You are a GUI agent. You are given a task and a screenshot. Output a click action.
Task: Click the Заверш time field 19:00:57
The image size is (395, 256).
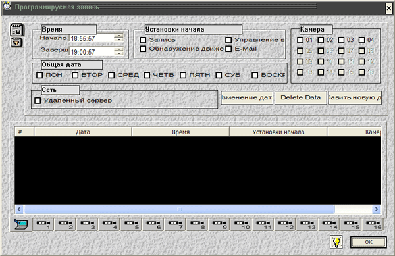[92, 52]
